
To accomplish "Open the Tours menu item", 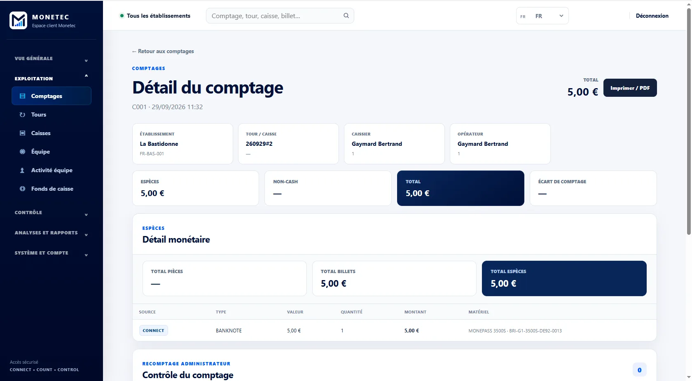I will click(x=51, y=115).
